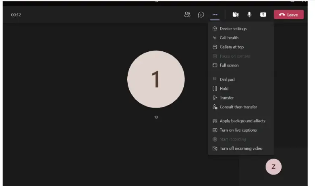The height and width of the screenshot is (189, 315).
Task: Click the Transfer phone icon
Action: tap(215, 98)
